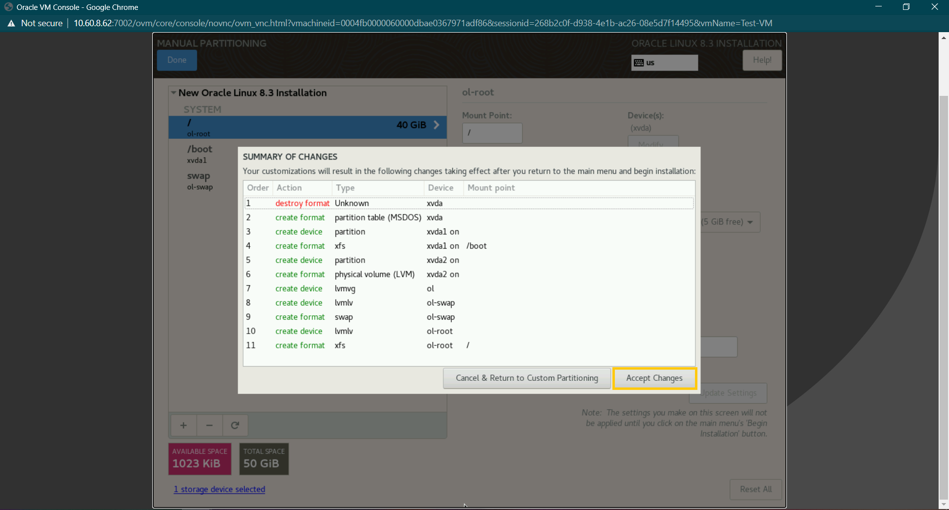Viewport: 949px width, 510px height.
Task: Select row 4 xfs format for /boot
Action: [x=469, y=246]
